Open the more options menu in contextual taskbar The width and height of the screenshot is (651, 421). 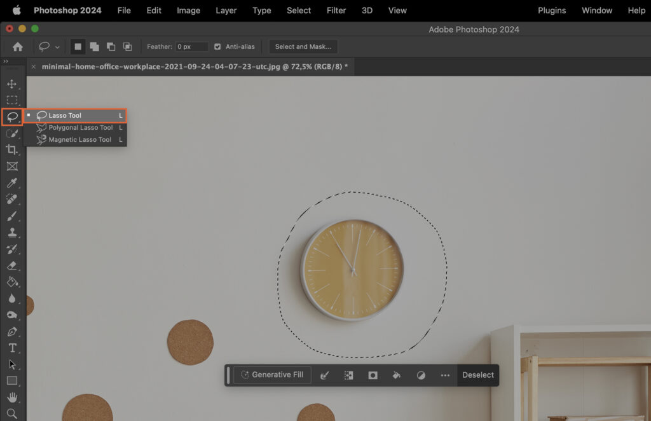pos(445,375)
